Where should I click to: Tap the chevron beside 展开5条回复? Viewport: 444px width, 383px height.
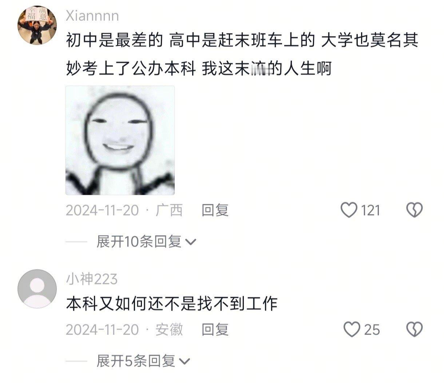tap(185, 362)
